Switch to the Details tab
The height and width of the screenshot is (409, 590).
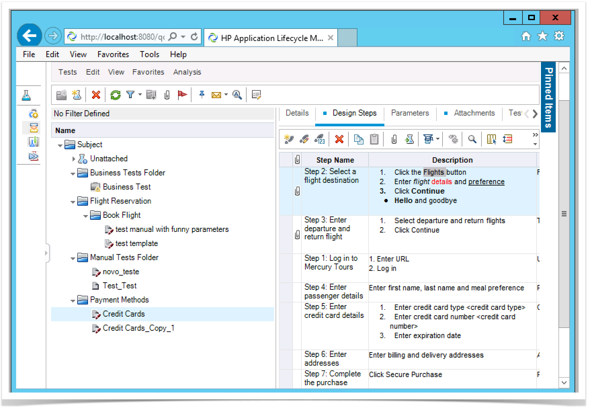(297, 113)
